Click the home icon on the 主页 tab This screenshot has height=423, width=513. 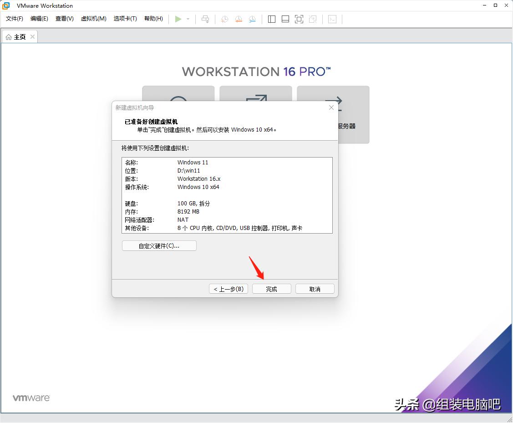click(9, 36)
